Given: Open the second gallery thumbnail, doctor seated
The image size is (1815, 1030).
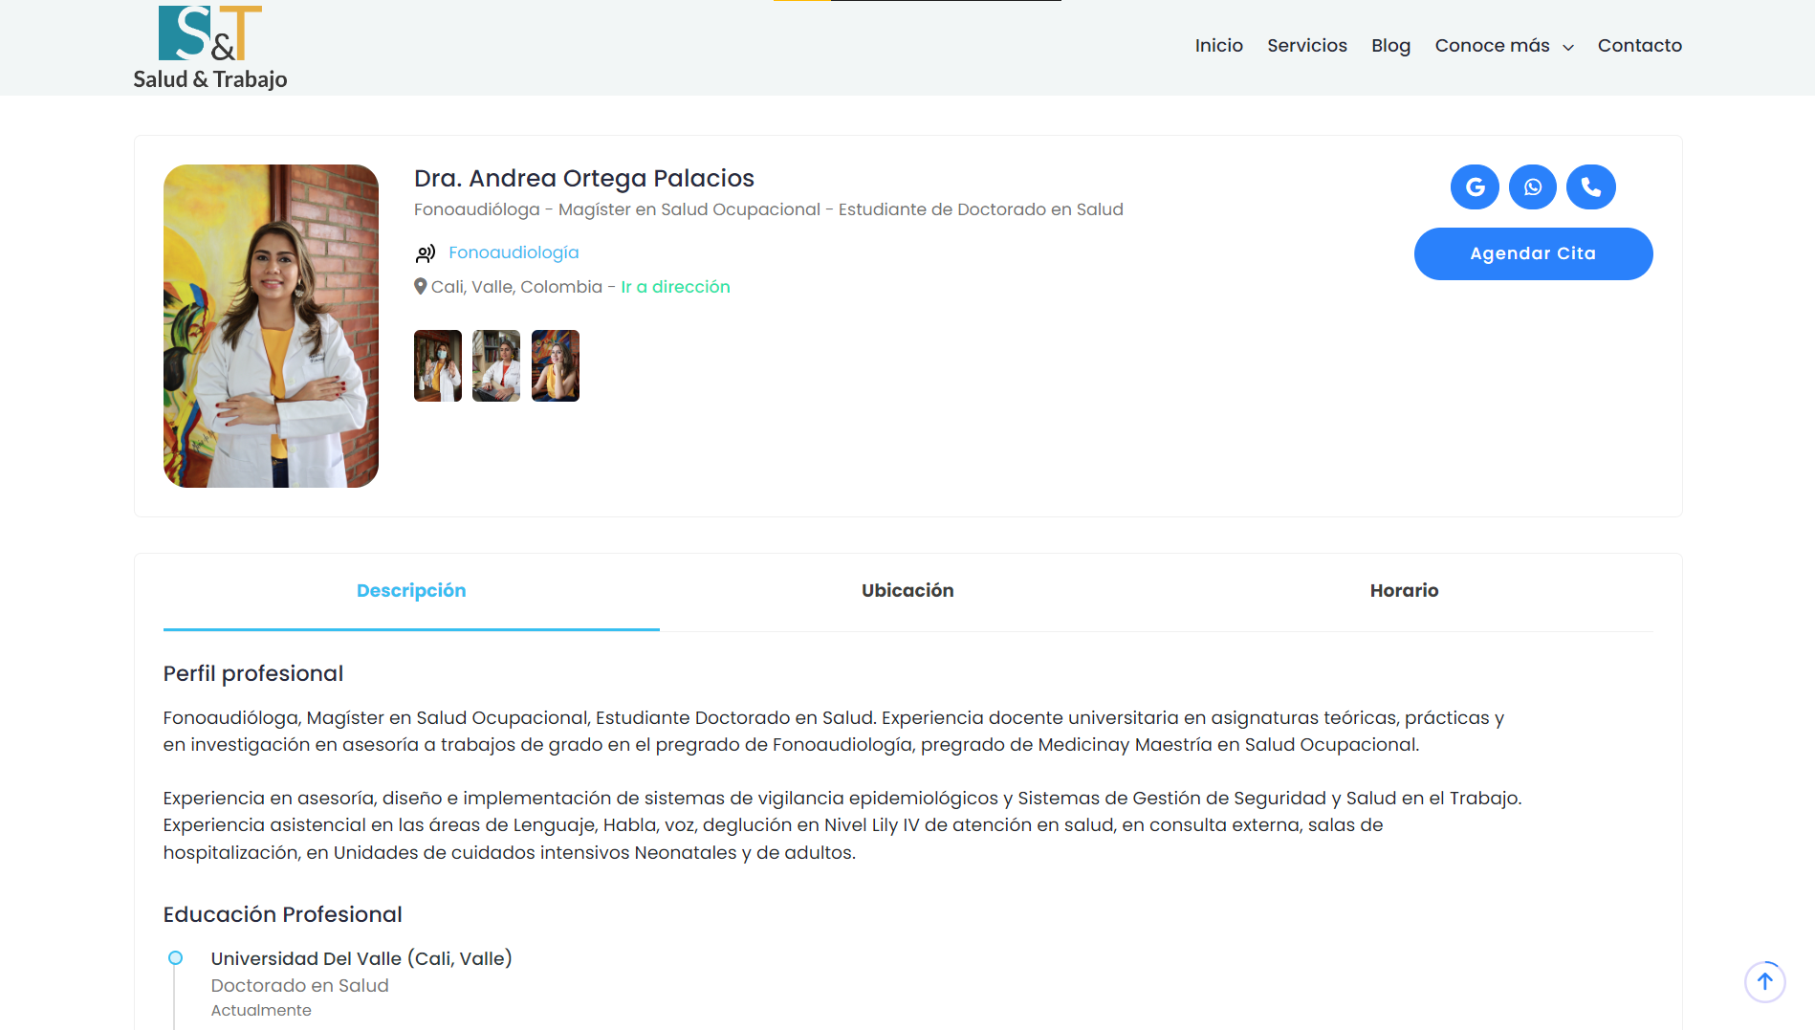Looking at the screenshot, I should [496, 365].
